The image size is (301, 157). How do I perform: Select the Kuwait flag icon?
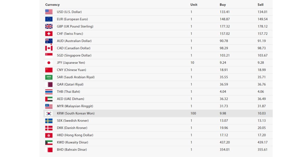(x=49, y=142)
